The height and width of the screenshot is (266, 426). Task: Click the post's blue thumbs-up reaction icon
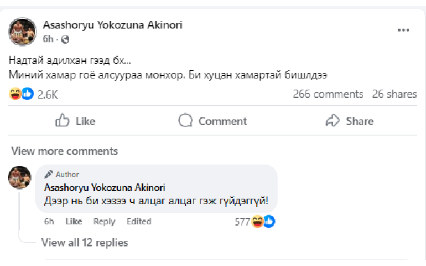(27, 94)
